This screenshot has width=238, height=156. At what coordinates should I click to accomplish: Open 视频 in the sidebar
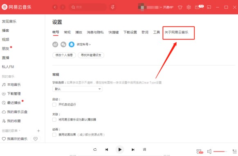click(x=6, y=40)
